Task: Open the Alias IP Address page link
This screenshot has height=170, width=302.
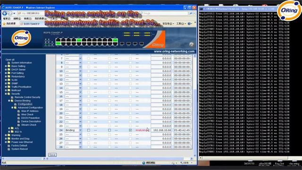Action: coord(30,111)
